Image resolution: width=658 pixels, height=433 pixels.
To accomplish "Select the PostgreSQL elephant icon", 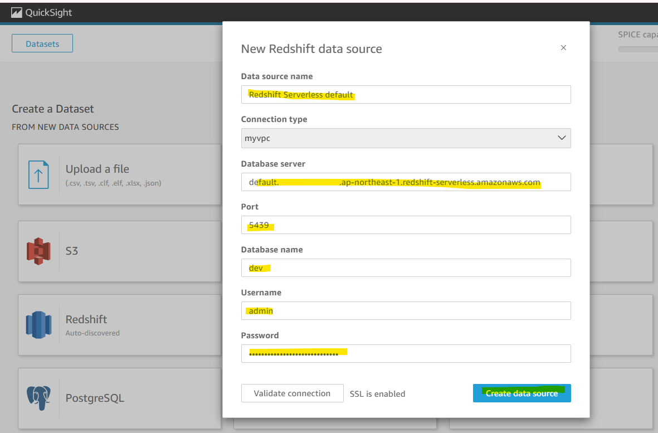I will click(38, 398).
